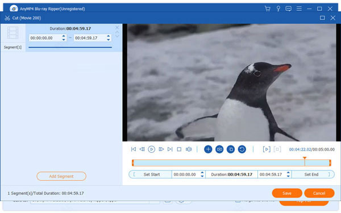Increase bottom start time with up arrow
The width and height of the screenshot is (341, 213).
[202, 173]
